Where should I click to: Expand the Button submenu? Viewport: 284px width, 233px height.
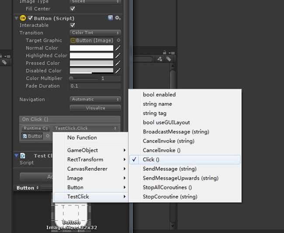click(91, 187)
